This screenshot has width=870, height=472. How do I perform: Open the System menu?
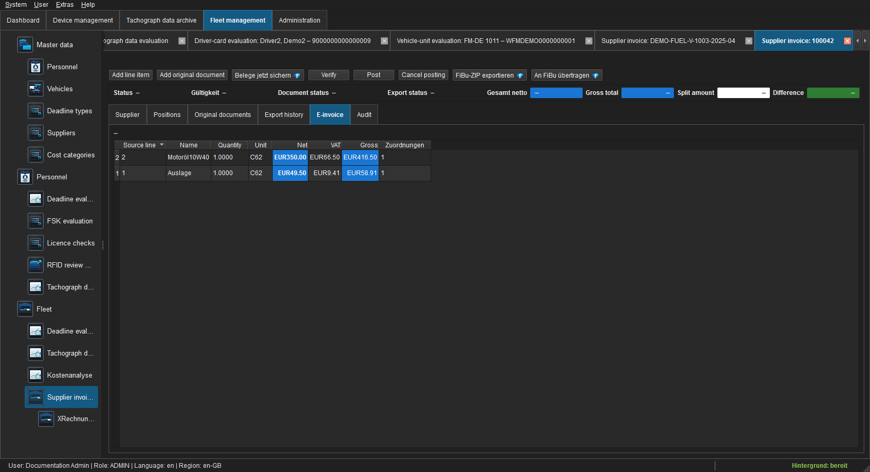click(16, 5)
